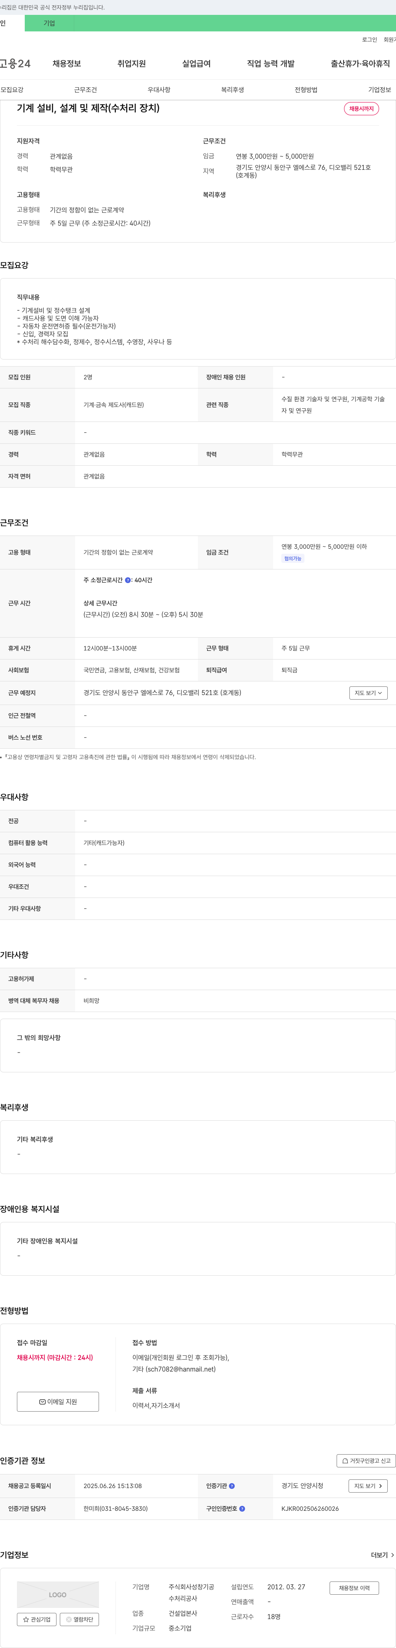Viewport: 396px width, 1648px height.
Task: Click 근로자수 value 18명
Action: point(274,1617)
